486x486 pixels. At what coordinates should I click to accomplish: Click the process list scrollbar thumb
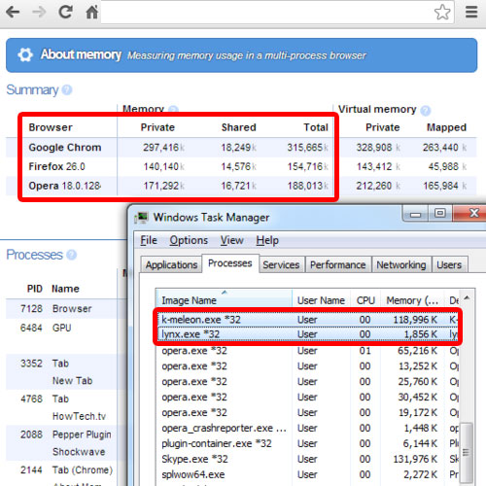pos(466,452)
